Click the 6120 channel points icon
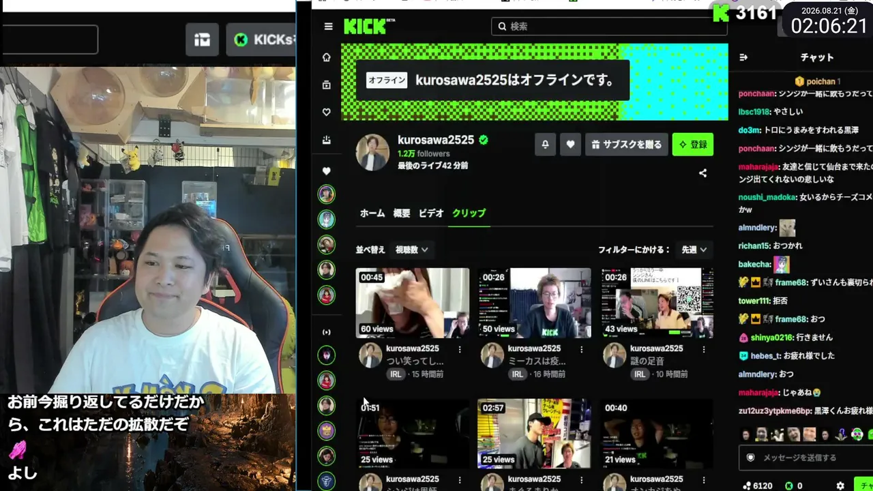Screen dimensions: 873x491 (x=747, y=486)
